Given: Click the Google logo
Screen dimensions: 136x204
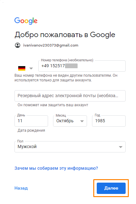Looking at the screenshot, I should click(26, 21).
